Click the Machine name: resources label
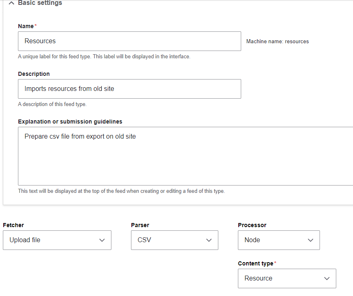 click(x=278, y=41)
